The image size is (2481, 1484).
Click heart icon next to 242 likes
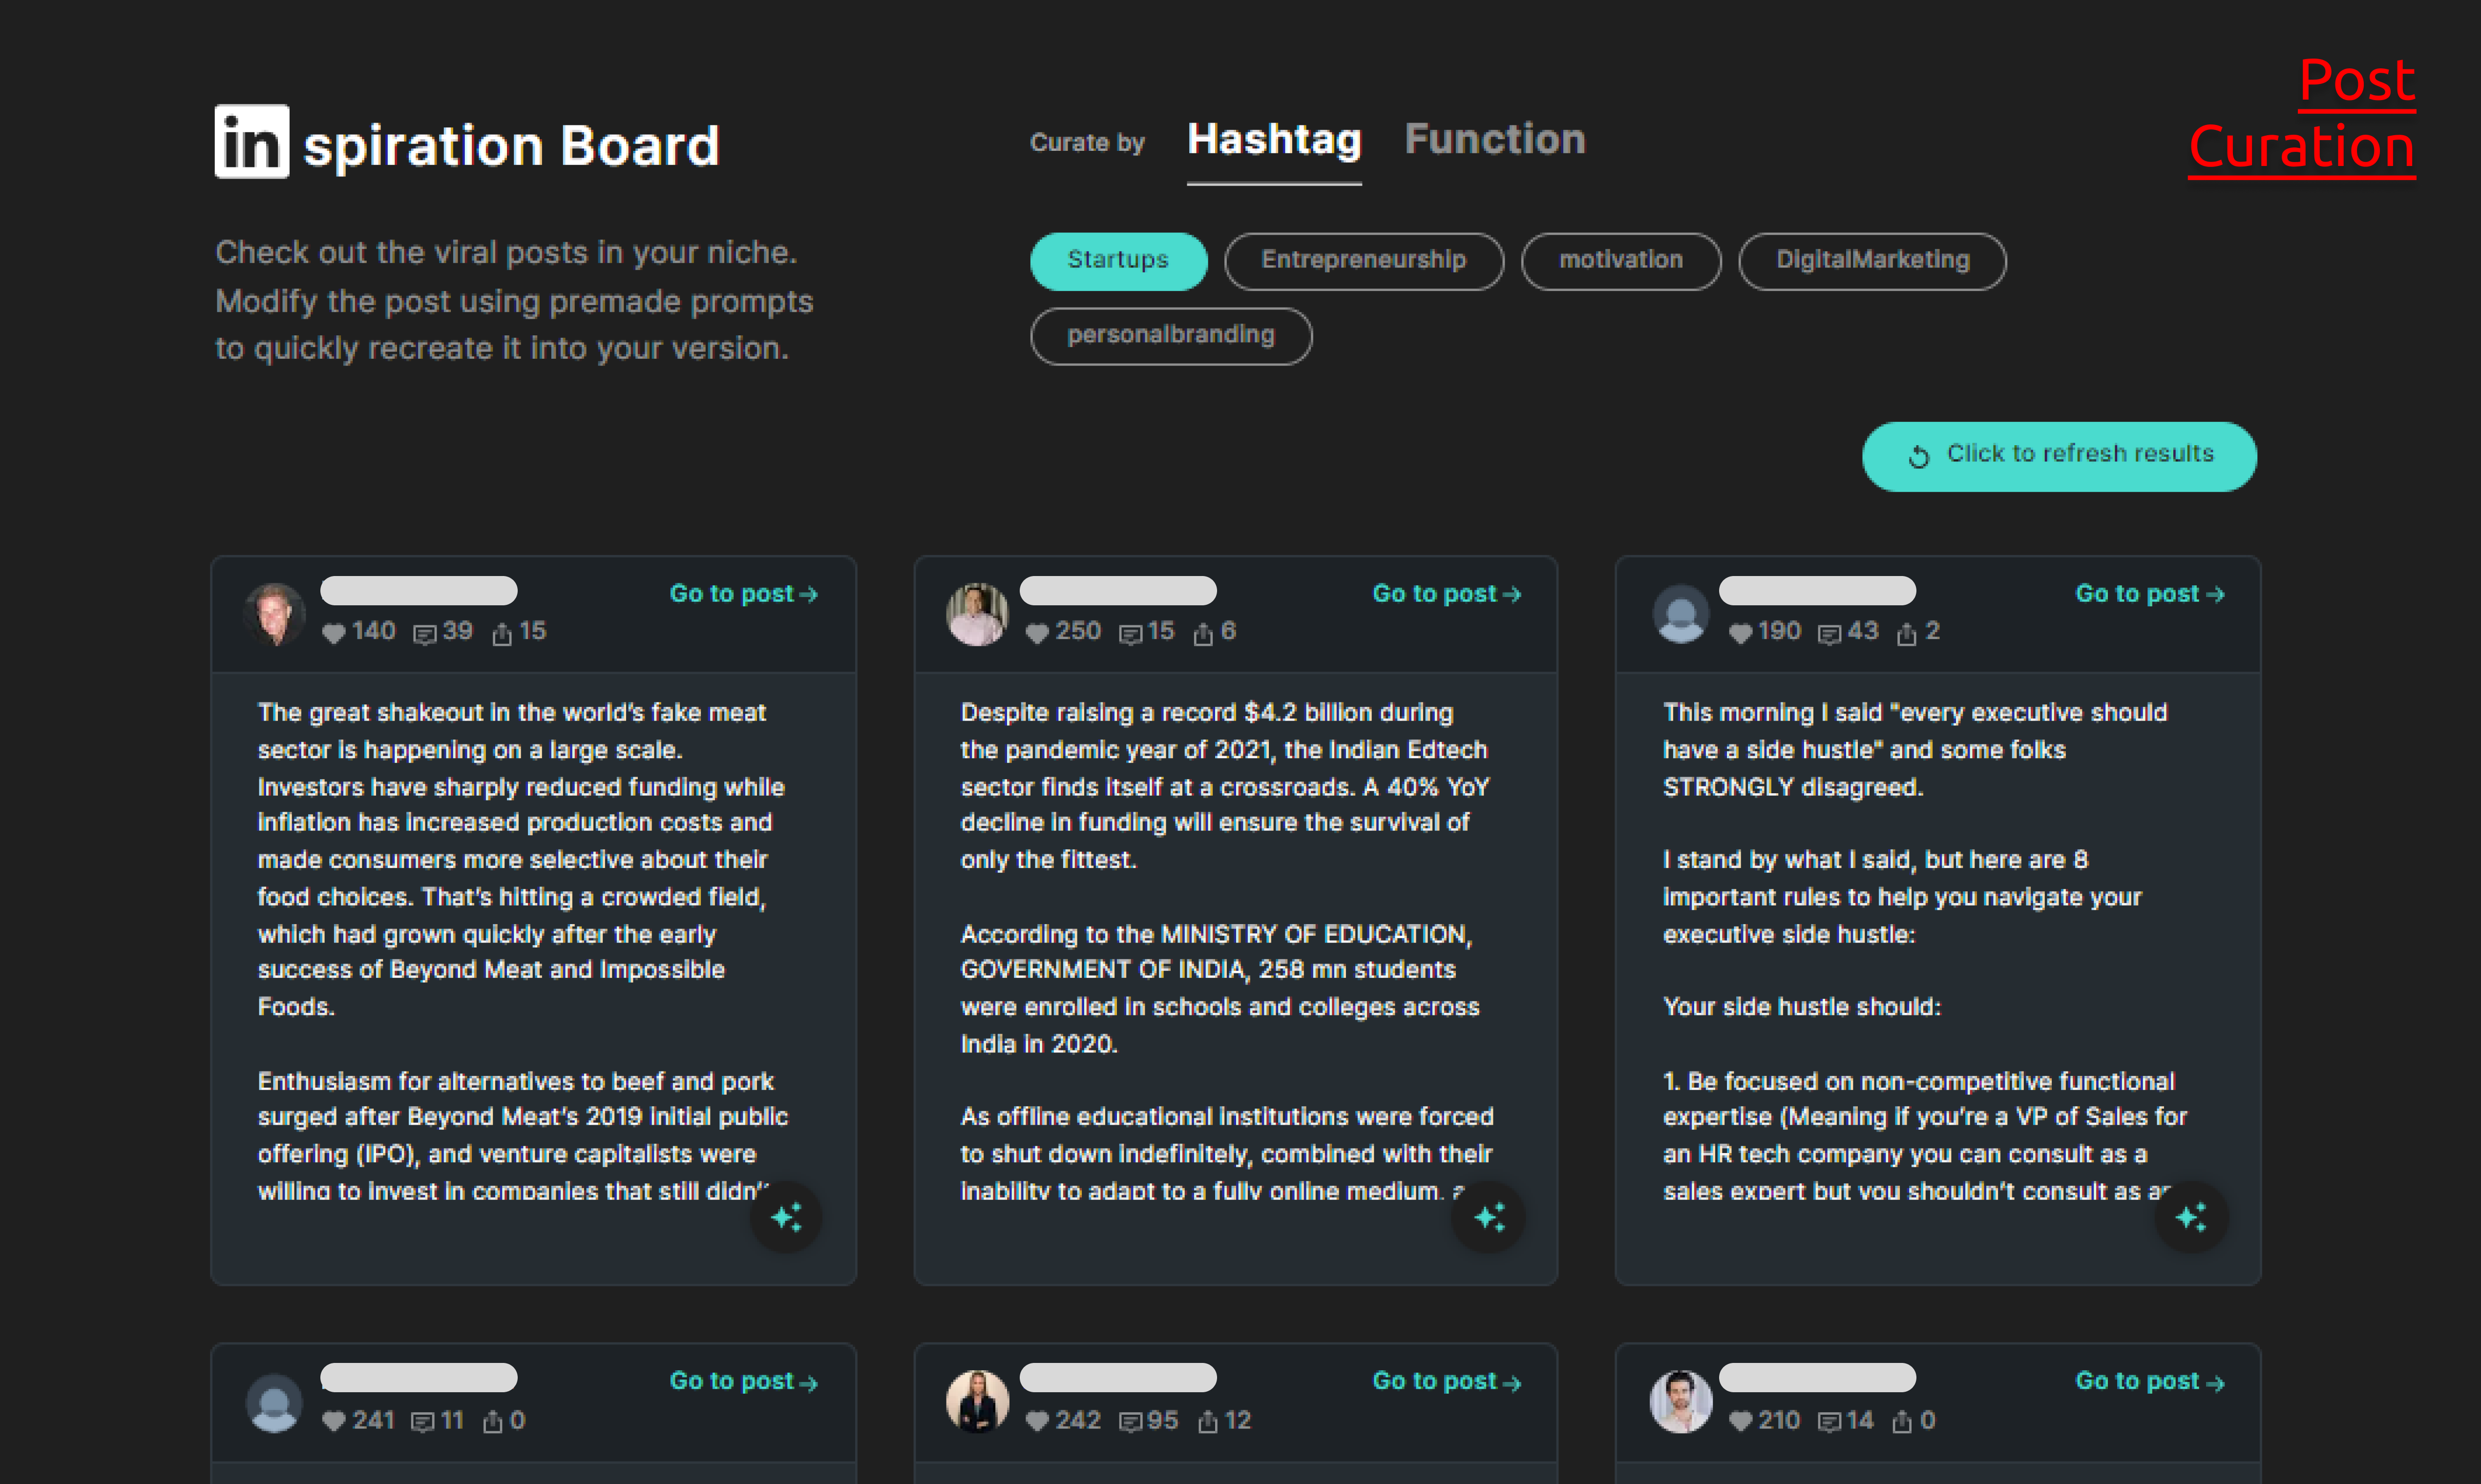pos(1037,1421)
